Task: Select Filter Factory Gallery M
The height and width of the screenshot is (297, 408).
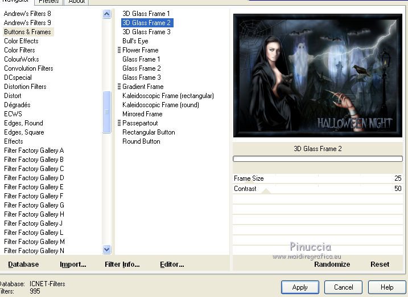Action: [34, 242]
